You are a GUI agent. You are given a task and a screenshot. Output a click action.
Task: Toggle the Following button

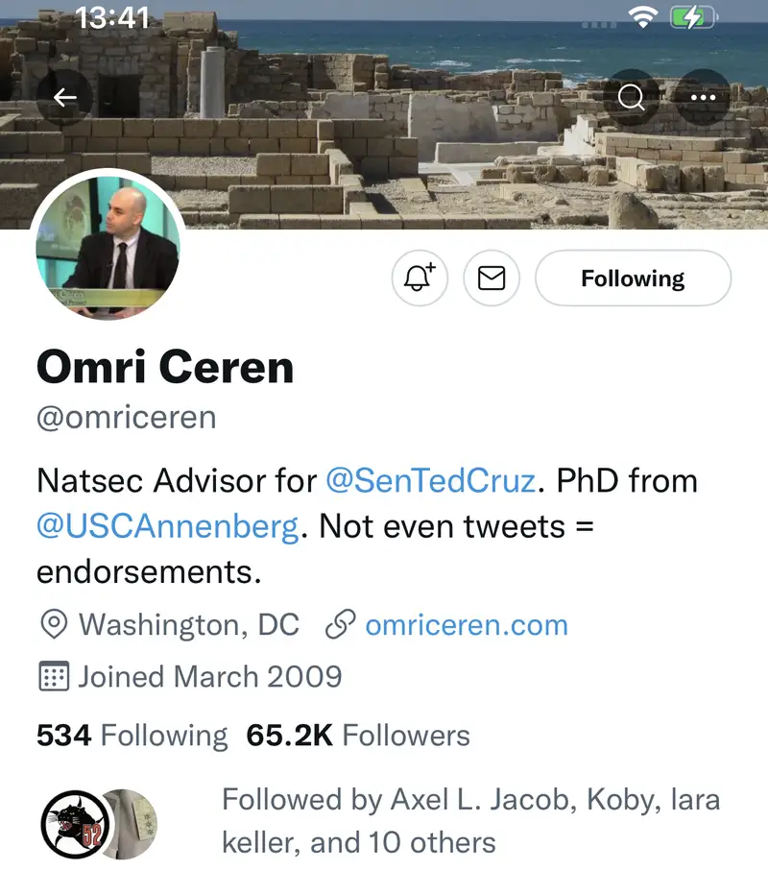(x=633, y=278)
